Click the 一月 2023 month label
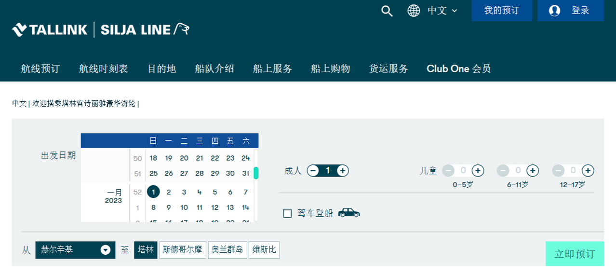 click(114, 196)
